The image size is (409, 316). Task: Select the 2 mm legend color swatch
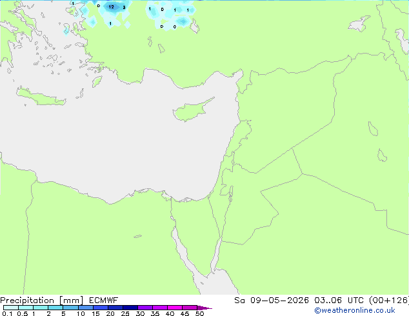55,308
